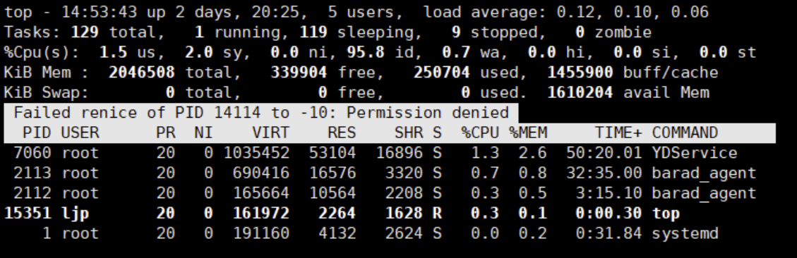797x258 pixels.
Task: Click the KiB Swap summary line
Action: pyautogui.click(x=356, y=93)
